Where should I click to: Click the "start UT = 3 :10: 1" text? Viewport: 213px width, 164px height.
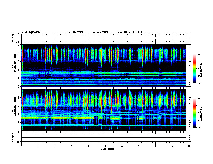coord(130,32)
